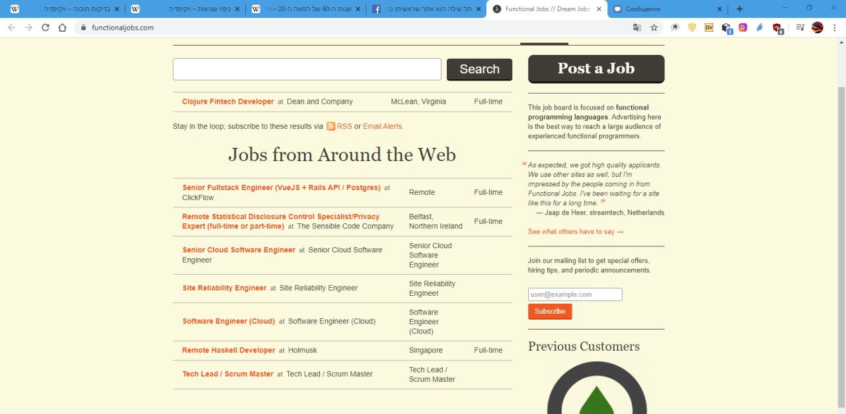This screenshot has height=414, width=846.
Task: Open the media control playlist icon
Action: tap(800, 27)
